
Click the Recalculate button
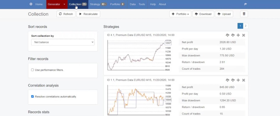pyautogui.click(x=88, y=14)
